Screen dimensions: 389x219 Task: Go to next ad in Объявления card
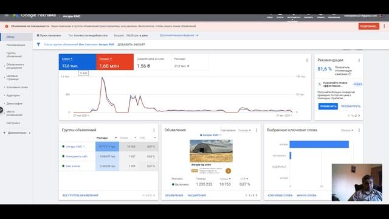[x=256, y=195]
